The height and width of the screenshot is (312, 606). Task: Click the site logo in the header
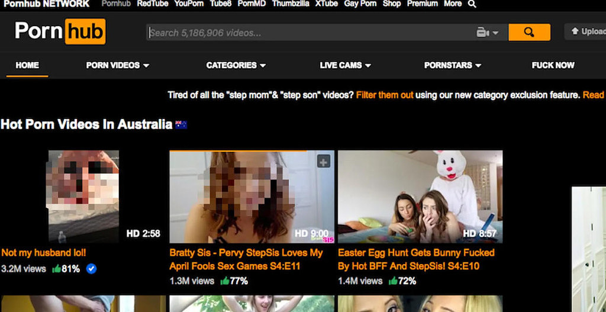click(60, 31)
